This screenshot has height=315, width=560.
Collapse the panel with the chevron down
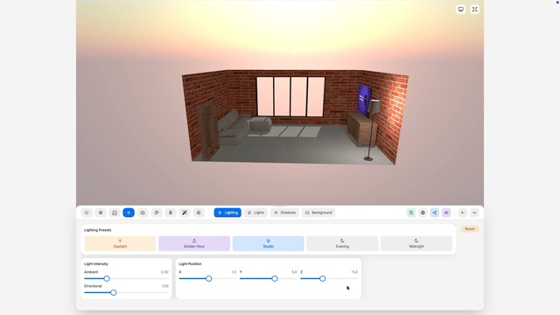click(474, 213)
